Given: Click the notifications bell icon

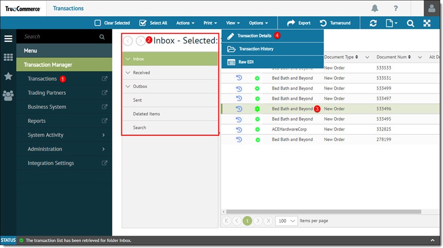Looking at the screenshot, I should click(375, 9).
